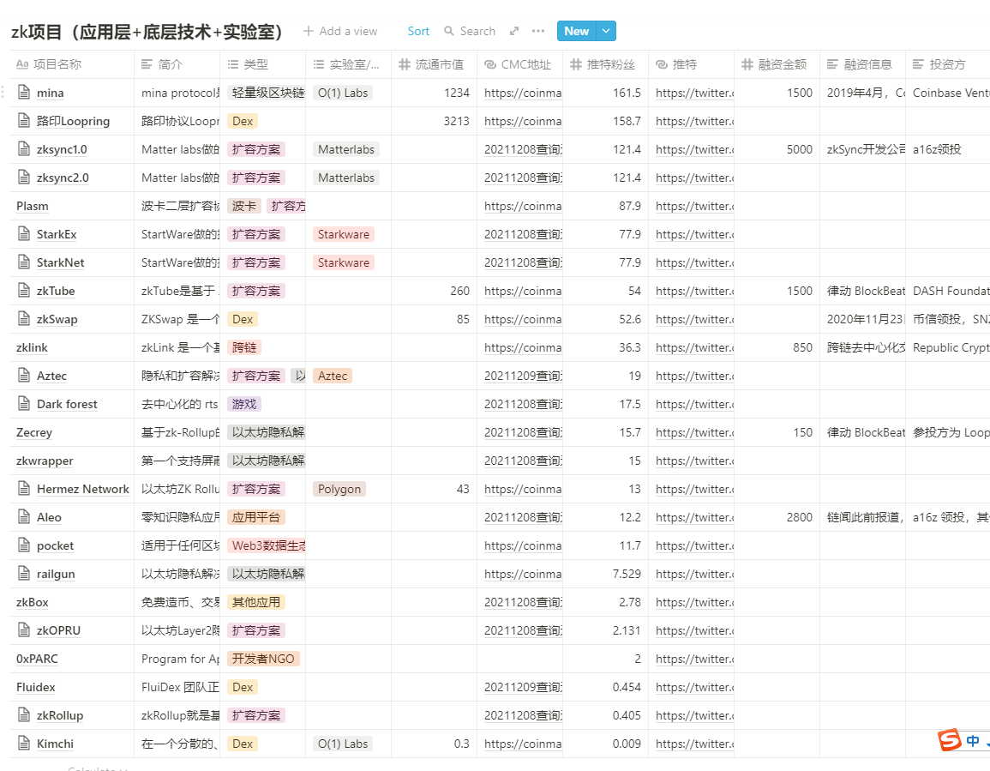This screenshot has width=990, height=771.
Task: Click page icon beside railgun
Action: coord(24,574)
